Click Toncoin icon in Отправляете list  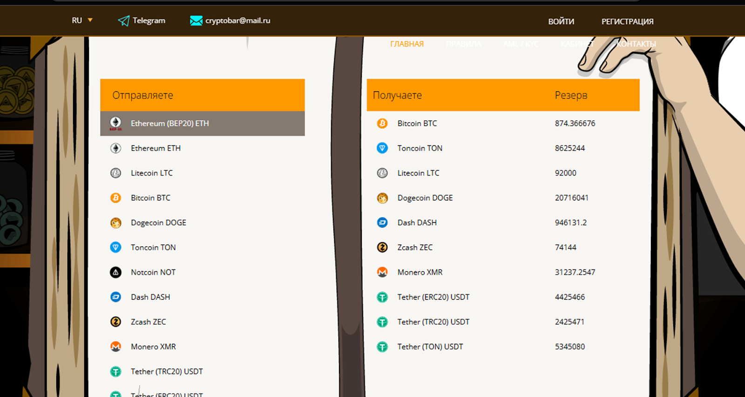(x=115, y=247)
